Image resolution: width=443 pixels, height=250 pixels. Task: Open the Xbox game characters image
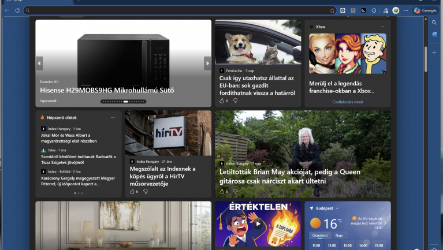point(348,54)
